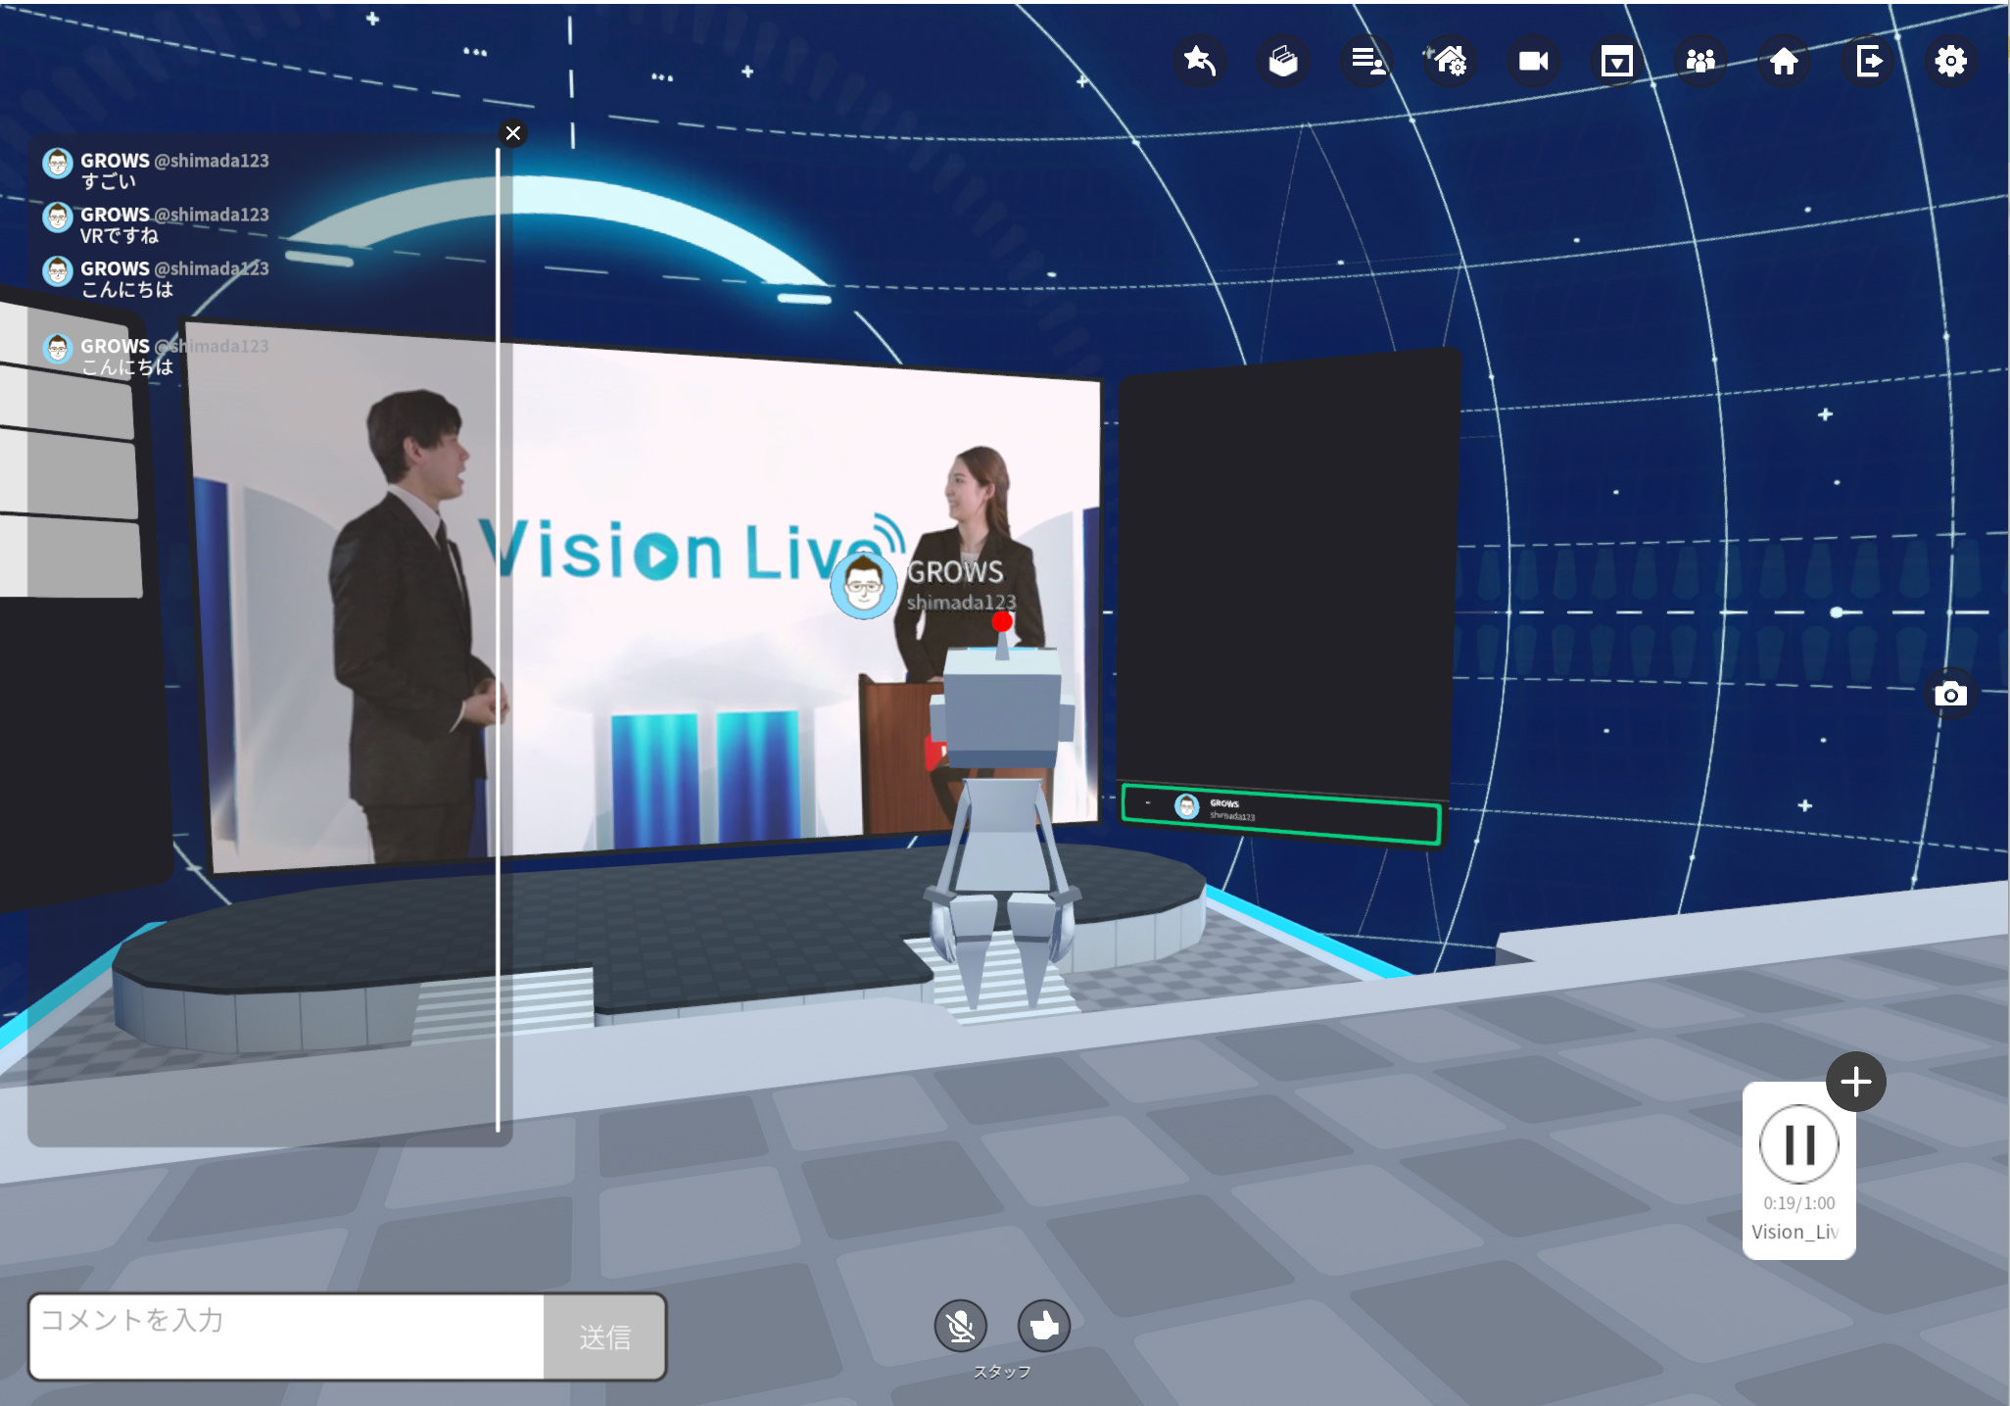
Task: Open the participant list icon
Action: click(1367, 61)
